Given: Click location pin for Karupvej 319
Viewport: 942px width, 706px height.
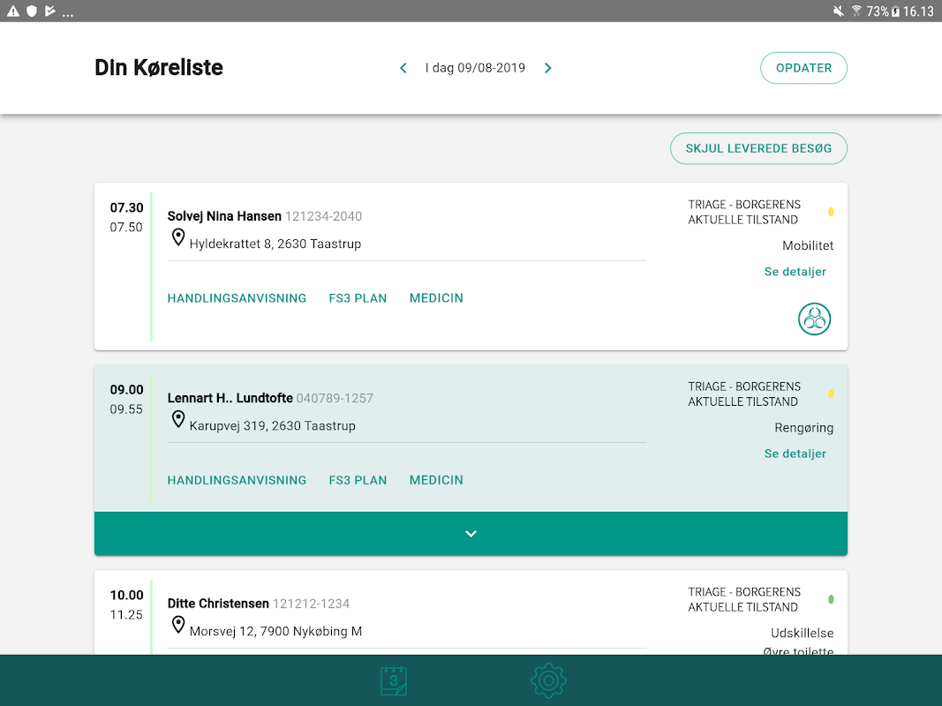Looking at the screenshot, I should [177, 420].
